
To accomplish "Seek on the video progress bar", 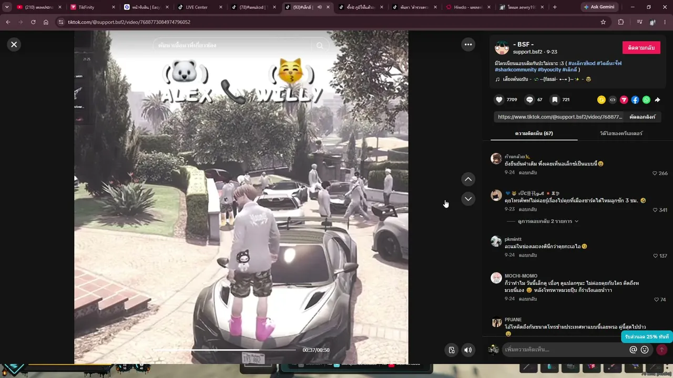I will coord(224,350).
